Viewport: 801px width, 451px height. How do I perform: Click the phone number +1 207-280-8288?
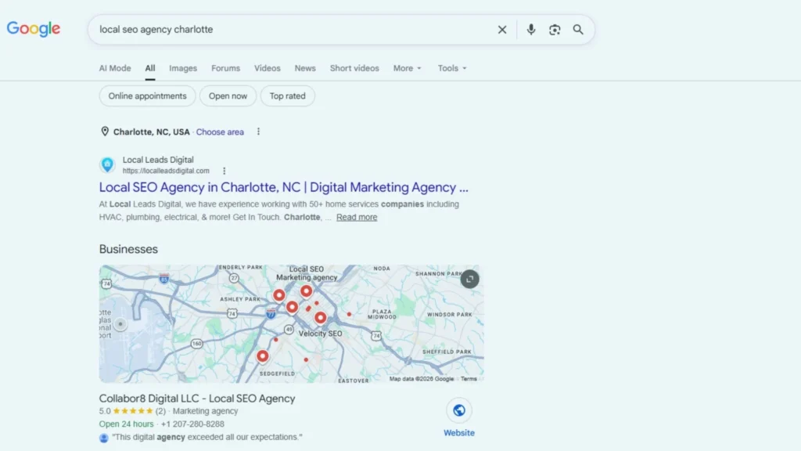click(x=192, y=424)
